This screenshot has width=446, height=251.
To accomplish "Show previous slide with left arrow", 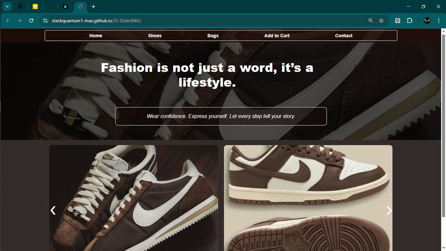I will click(53, 210).
